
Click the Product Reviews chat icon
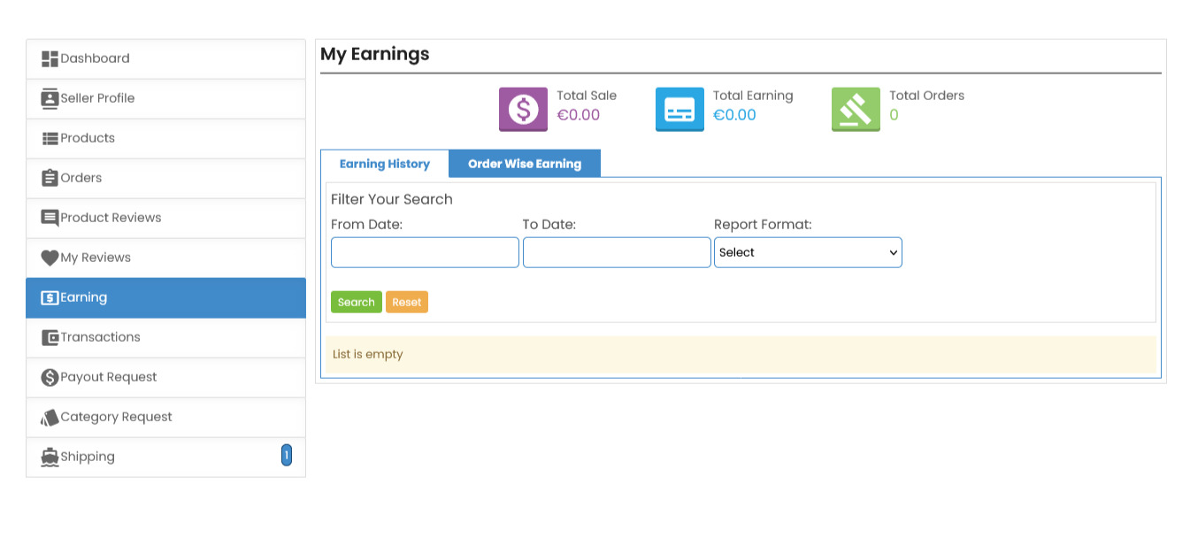tap(50, 219)
